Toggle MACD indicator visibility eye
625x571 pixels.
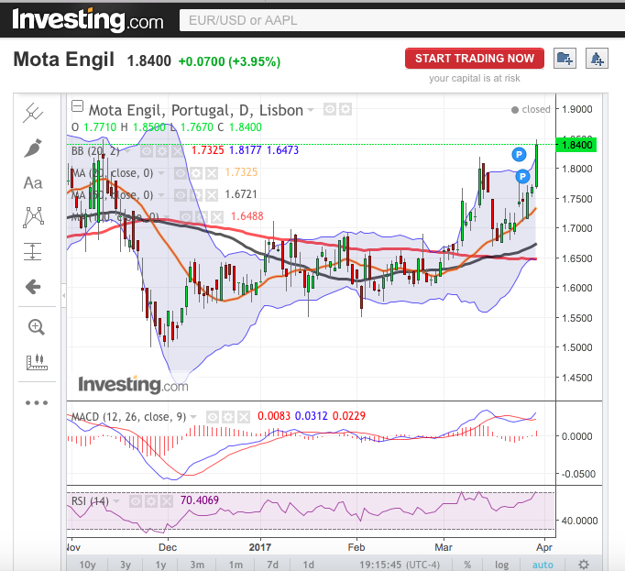tap(212, 417)
